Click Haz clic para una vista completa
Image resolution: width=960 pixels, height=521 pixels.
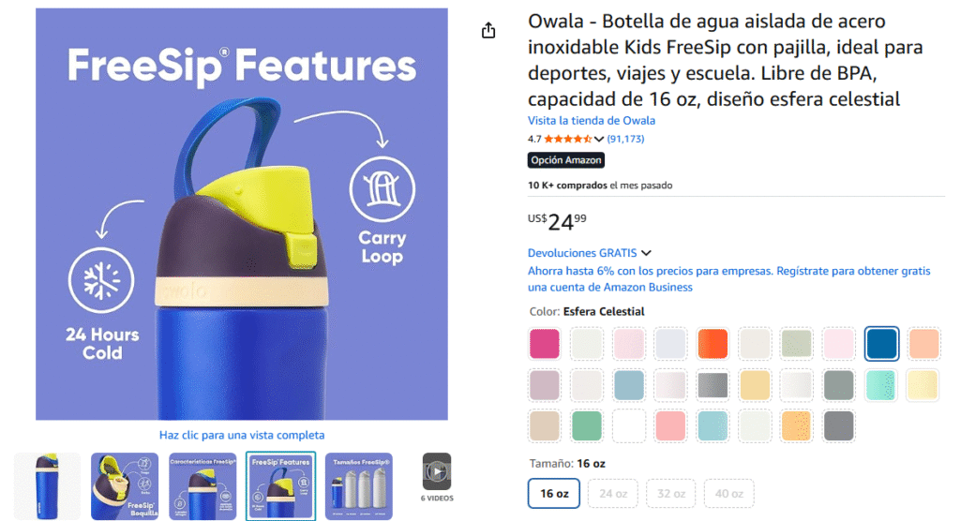tap(242, 435)
